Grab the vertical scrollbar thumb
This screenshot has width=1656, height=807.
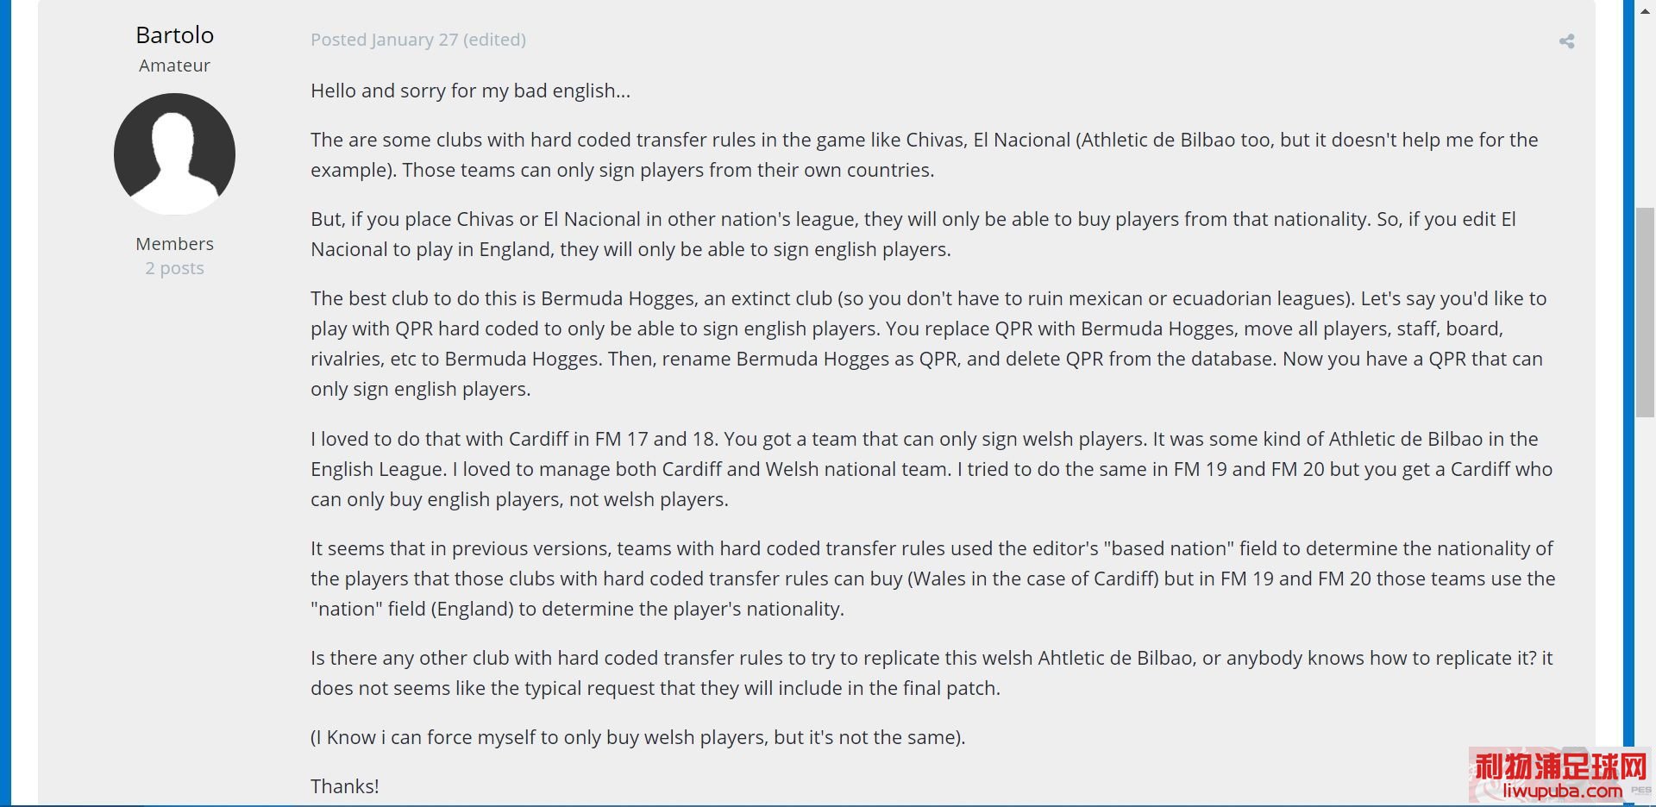(1645, 312)
